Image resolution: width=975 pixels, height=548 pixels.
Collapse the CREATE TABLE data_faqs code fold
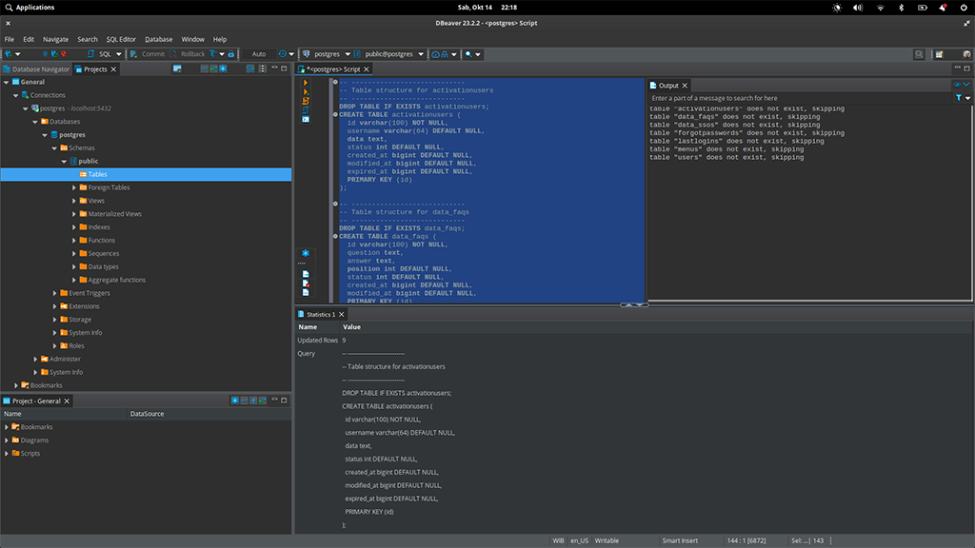[335, 237]
